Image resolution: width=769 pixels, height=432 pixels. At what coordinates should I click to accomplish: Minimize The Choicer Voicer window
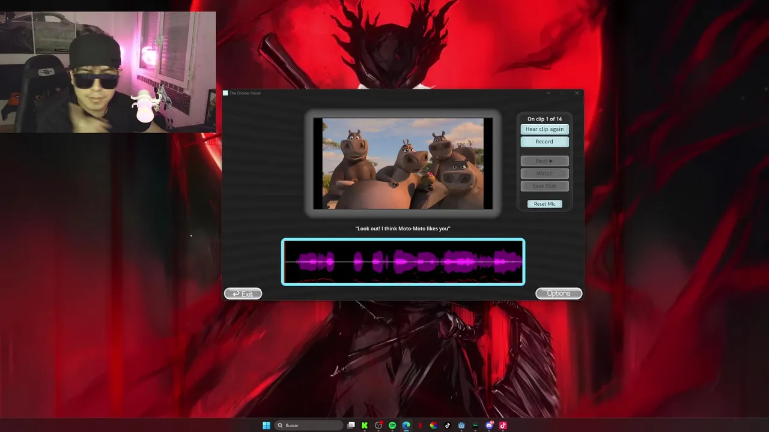click(x=549, y=93)
